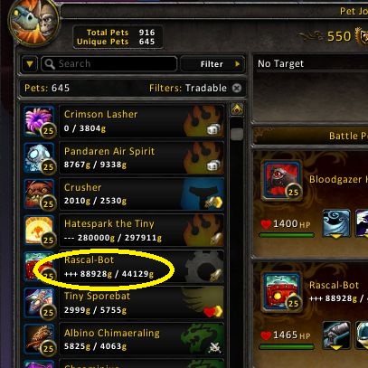The image size is (368, 368).
Task: Click the Crimson Lasher pet icon
Action: [x=39, y=121]
